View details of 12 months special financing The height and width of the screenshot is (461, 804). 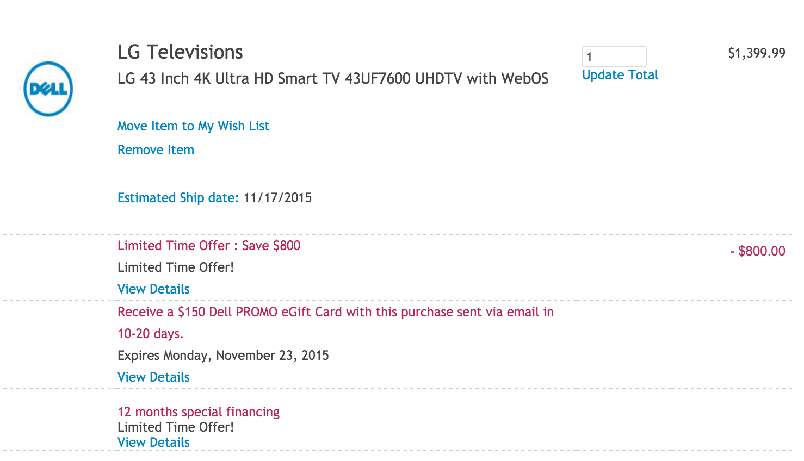click(x=153, y=442)
